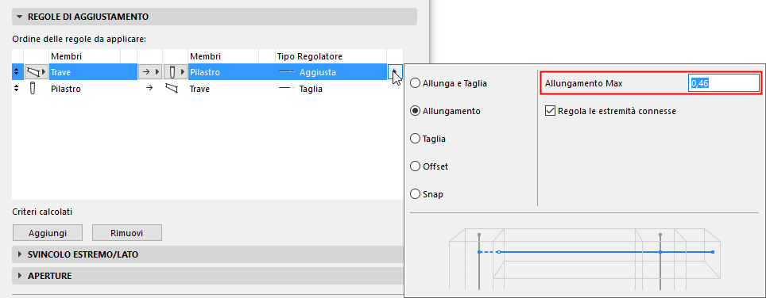Click the Aggiungi button
The image size is (766, 298).
tap(48, 233)
